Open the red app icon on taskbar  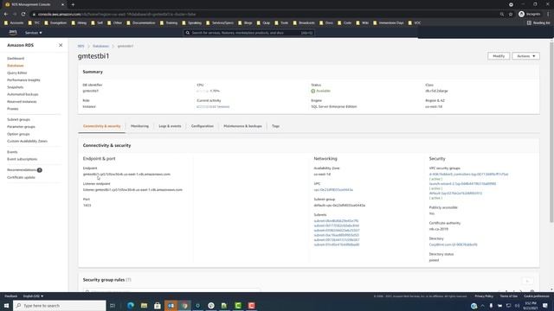pos(252,305)
